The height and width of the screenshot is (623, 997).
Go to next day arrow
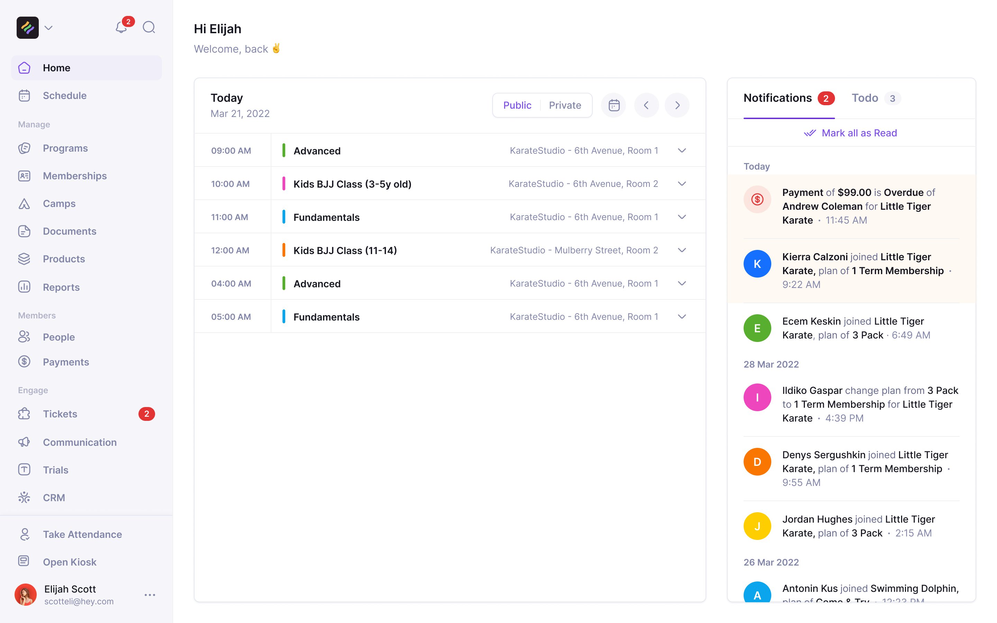tap(677, 105)
